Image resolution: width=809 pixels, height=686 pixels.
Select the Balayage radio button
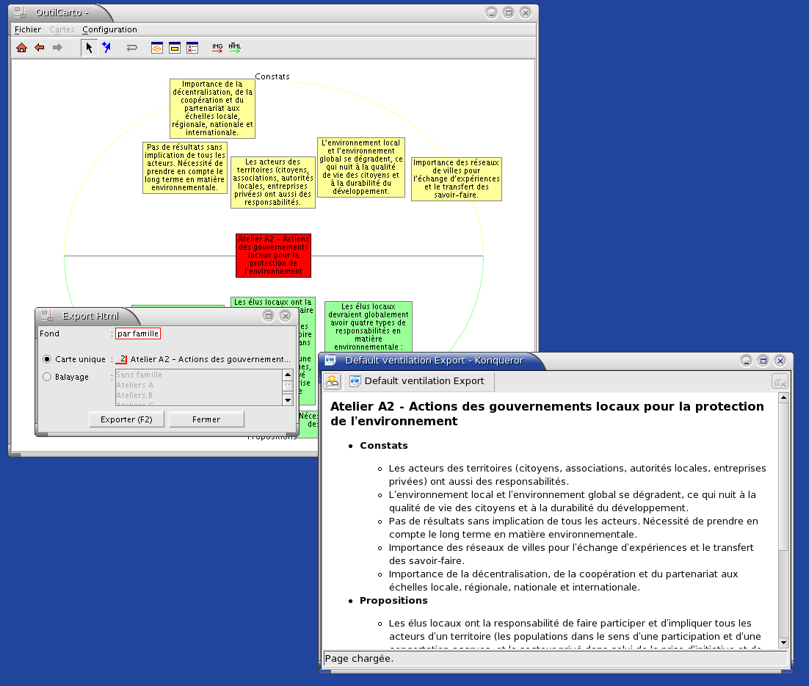(x=47, y=377)
